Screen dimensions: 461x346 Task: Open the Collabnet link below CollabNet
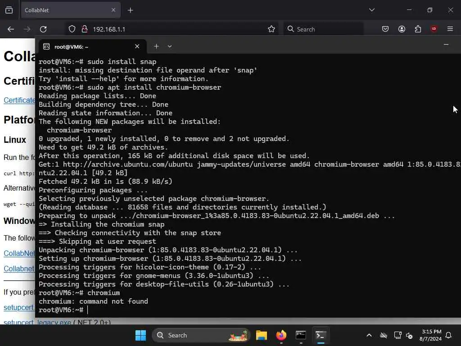(19, 269)
